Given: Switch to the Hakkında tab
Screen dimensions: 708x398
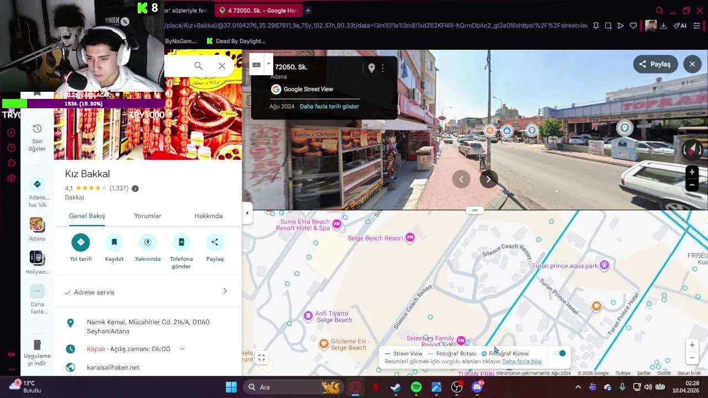Looking at the screenshot, I should [x=209, y=216].
